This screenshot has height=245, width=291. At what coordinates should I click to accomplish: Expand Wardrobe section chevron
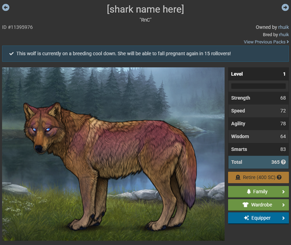click(x=283, y=205)
